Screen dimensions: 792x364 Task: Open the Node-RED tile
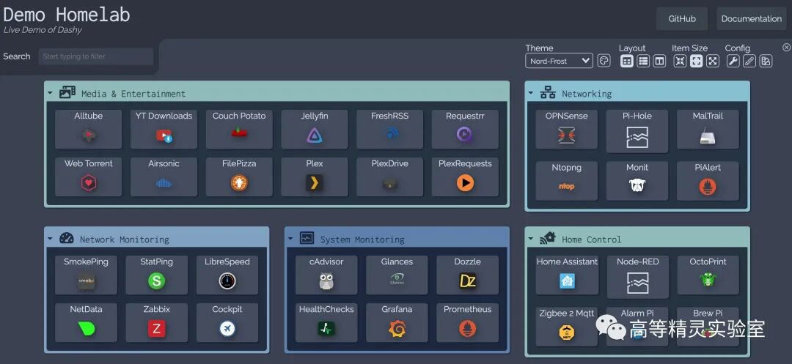(637, 277)
